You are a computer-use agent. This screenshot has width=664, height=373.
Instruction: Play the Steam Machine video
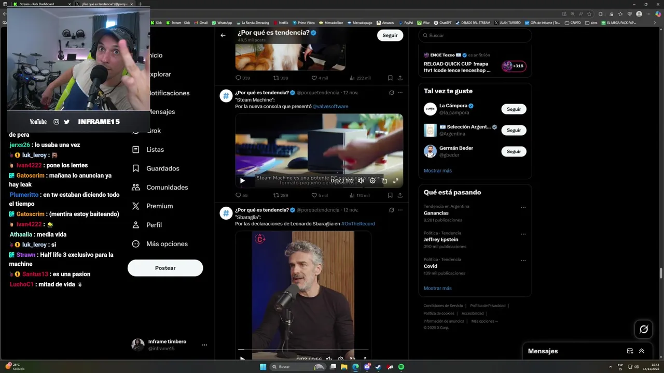point(242,181)
